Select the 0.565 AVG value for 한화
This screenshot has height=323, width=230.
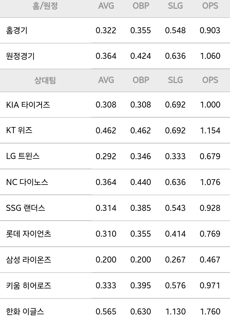click(x=106, y=311)
